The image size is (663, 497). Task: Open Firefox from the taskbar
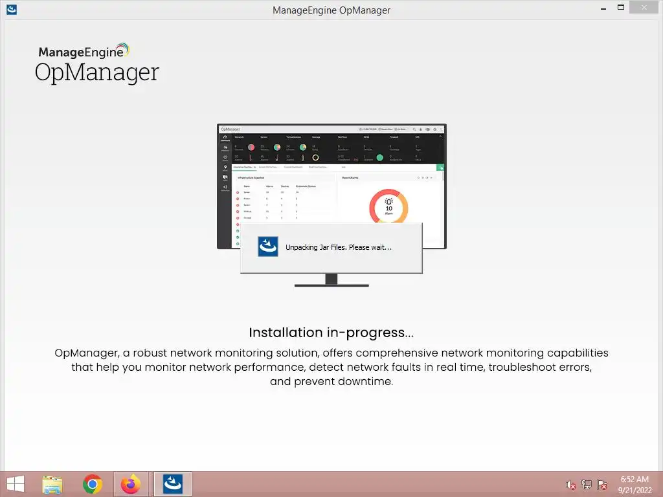coord(131,484)
